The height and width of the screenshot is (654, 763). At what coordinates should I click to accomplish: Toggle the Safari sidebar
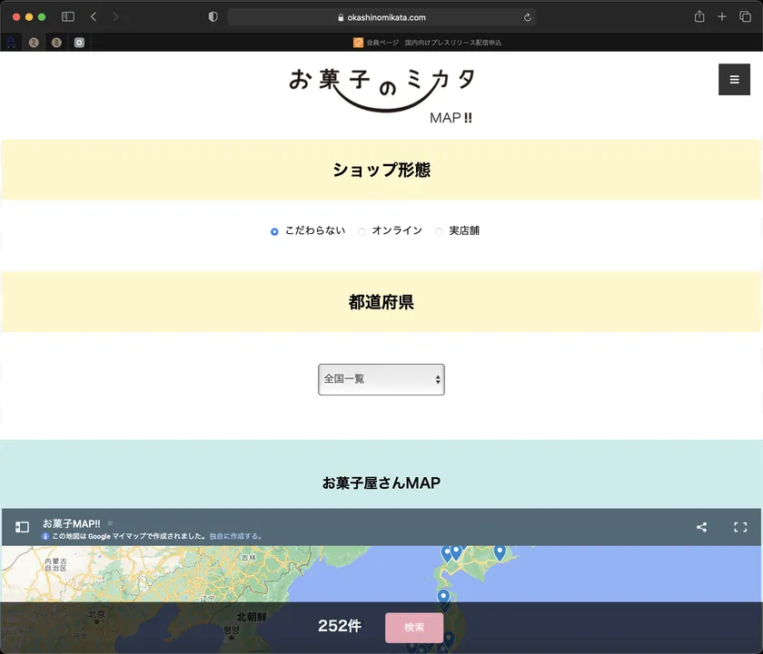(68, 17)
